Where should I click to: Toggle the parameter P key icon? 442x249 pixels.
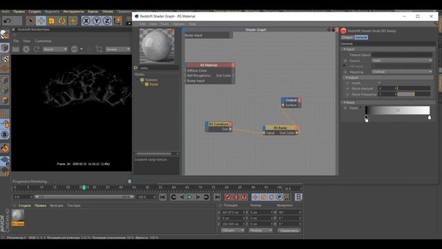[x=279, y=197]
